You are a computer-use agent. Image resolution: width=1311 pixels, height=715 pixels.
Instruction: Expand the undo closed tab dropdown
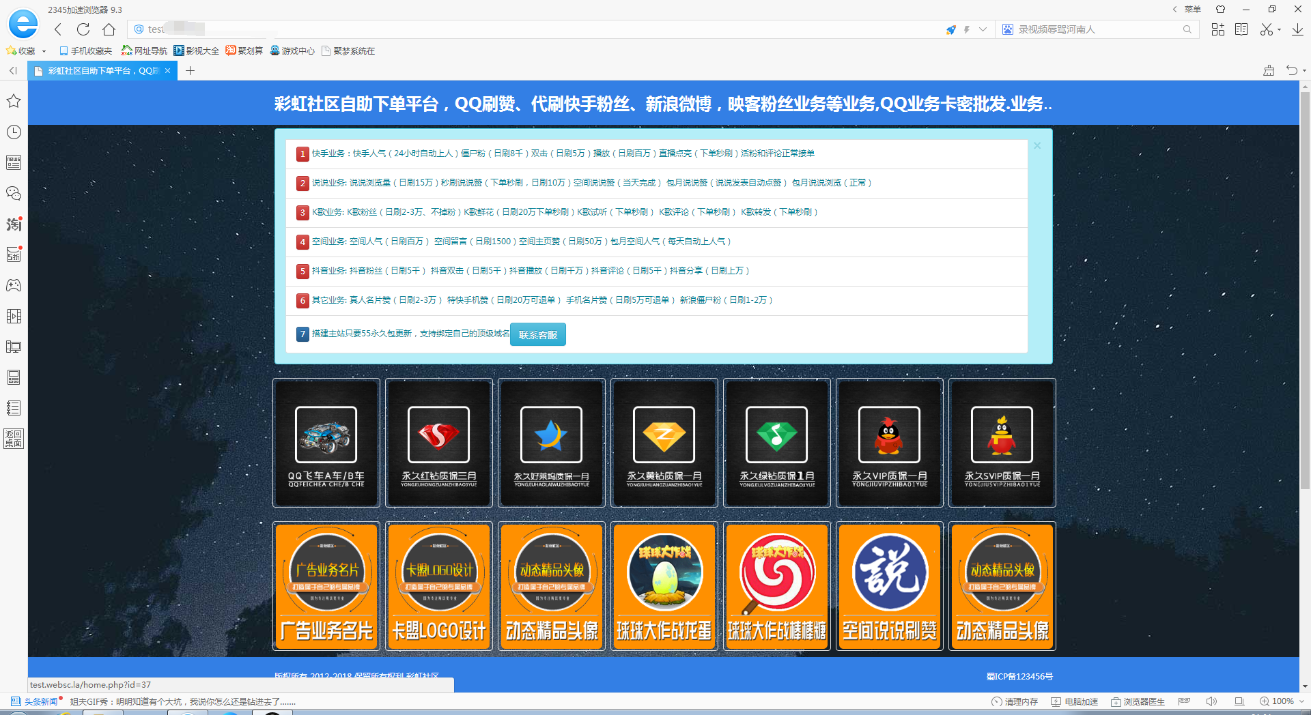point(1304,71)
